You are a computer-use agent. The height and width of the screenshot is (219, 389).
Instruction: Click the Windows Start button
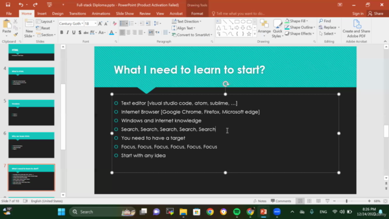61,212
